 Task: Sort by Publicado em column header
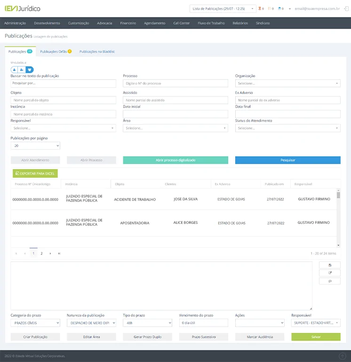pos(274,184)
